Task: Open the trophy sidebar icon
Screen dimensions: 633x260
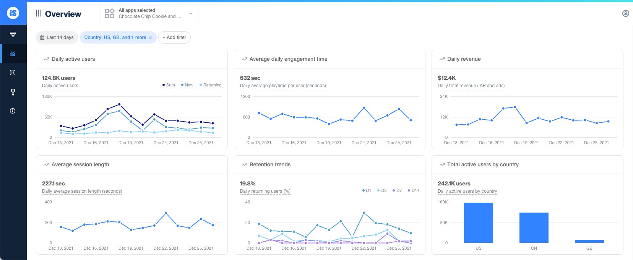Action: point(13,92)
